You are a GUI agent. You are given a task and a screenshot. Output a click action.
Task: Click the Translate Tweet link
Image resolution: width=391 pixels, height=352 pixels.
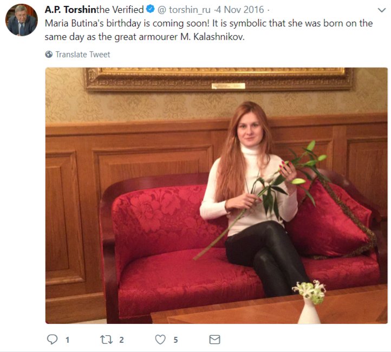82,54
